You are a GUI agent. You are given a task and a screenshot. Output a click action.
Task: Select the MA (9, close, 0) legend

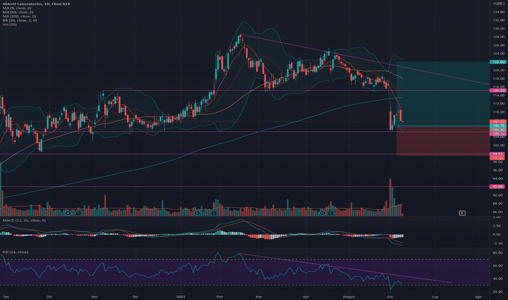(x=17, y=8)
